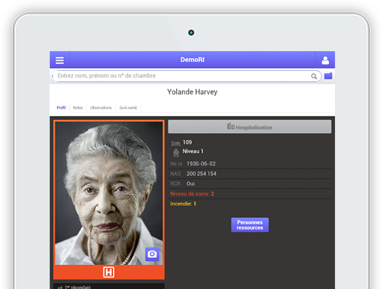Select the Niveau de soins: 2 row

tap(250, 194)
